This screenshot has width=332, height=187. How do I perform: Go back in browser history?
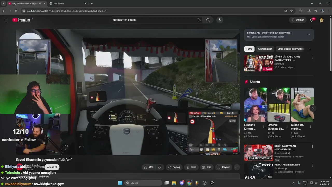[x=4, y=11]
